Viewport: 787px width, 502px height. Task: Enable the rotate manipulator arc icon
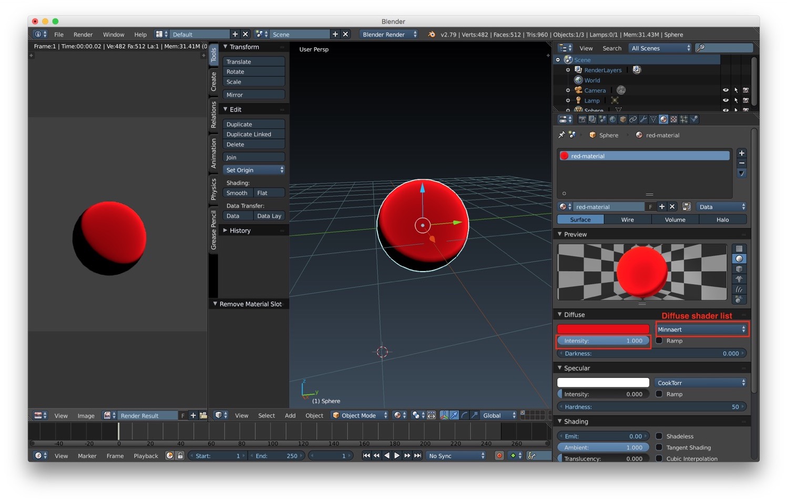click(465, 415)
